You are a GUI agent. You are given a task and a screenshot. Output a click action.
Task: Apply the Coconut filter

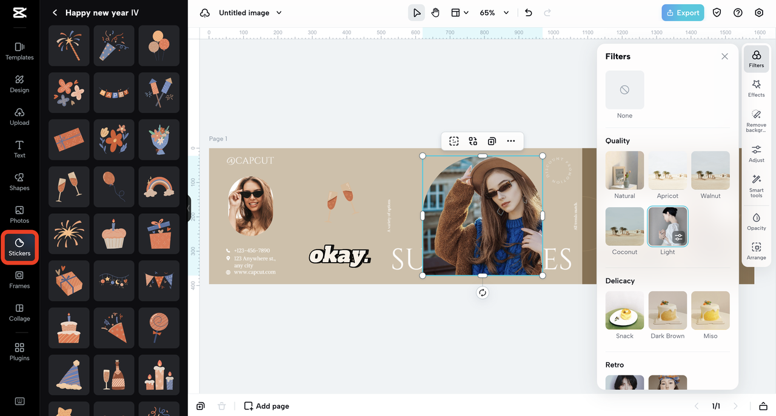pyautogui.click(x=624, y=226)
